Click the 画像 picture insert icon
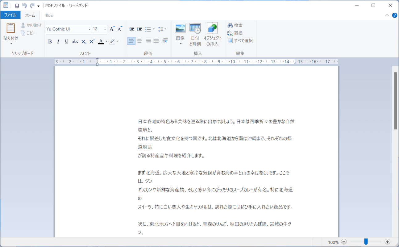 pos(180,28)
